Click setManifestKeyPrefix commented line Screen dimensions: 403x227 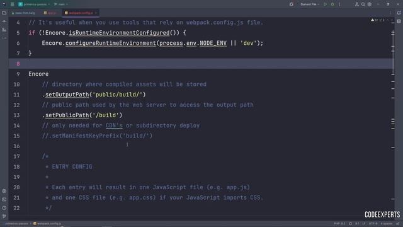[97, 136]
